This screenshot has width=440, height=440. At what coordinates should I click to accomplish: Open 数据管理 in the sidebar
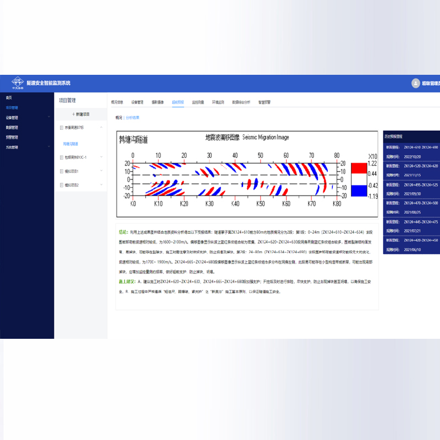click(x=12, y=128)
